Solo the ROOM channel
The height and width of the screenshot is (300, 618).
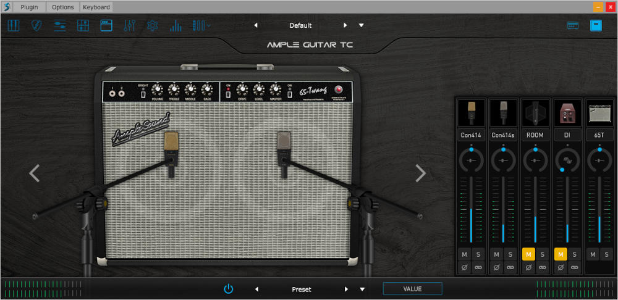[x=543, y=254]
